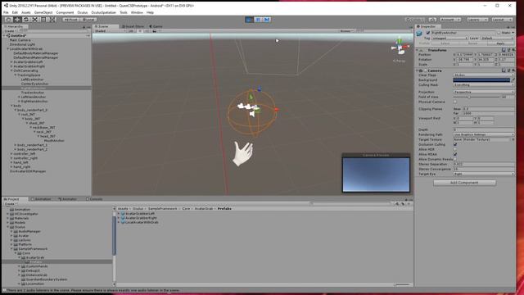Click the Add Component button

[464, 183]
